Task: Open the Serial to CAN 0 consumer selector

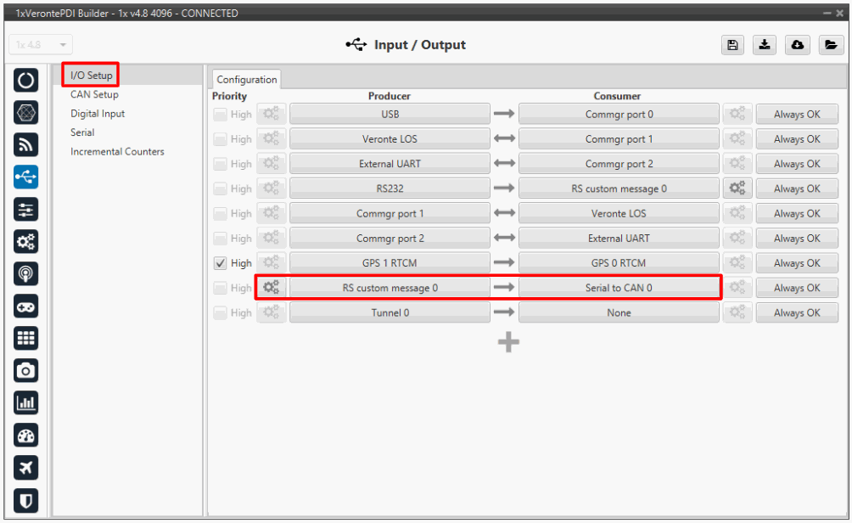Action: click(x=619, y=288)
